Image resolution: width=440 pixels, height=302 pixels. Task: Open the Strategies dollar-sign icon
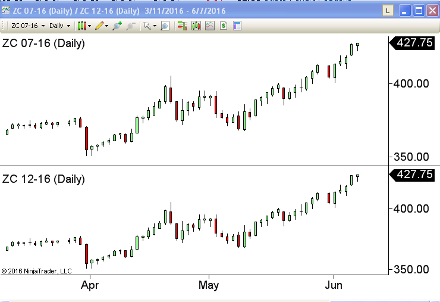pyautogui.click(x=223, y=26)
